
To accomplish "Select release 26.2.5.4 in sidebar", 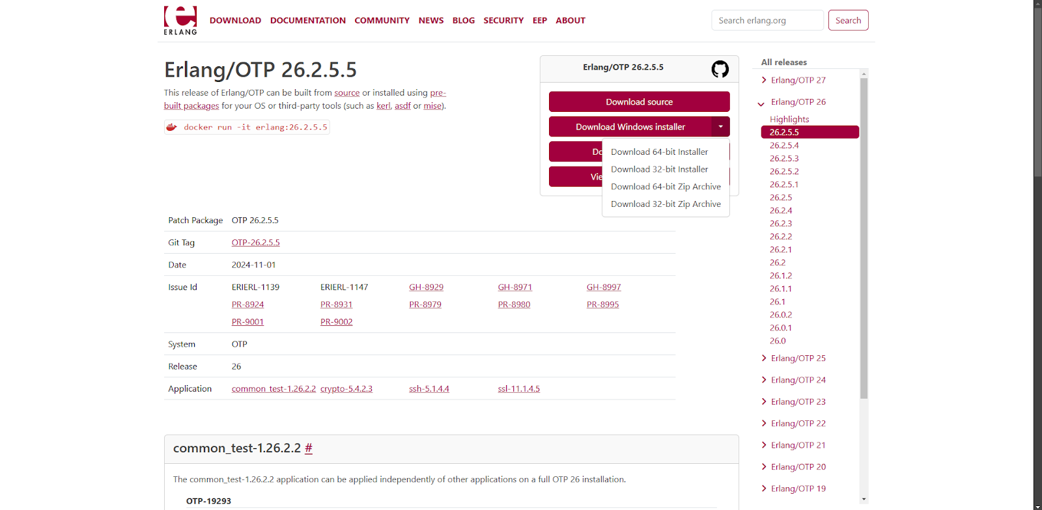I will [784, 146].
